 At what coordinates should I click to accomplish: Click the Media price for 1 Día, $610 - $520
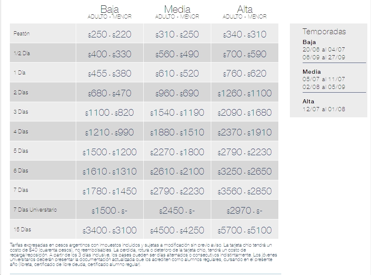(x=177, y=74)
